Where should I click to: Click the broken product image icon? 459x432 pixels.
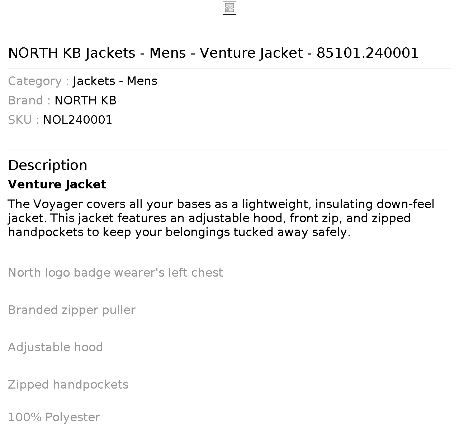[229, 8]
